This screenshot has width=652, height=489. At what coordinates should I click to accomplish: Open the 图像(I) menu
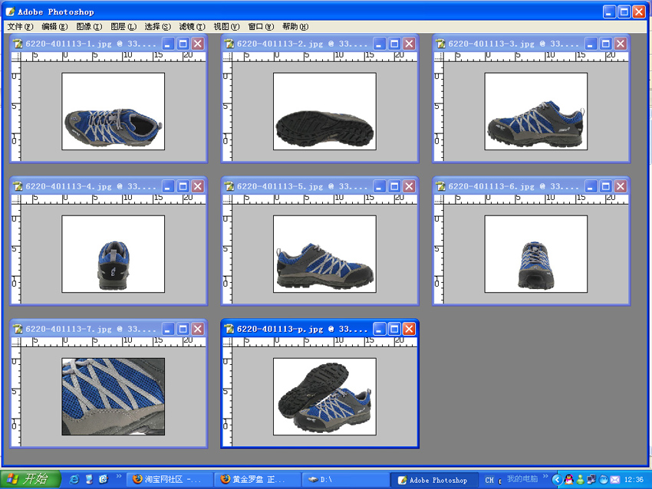coord(89,27)
